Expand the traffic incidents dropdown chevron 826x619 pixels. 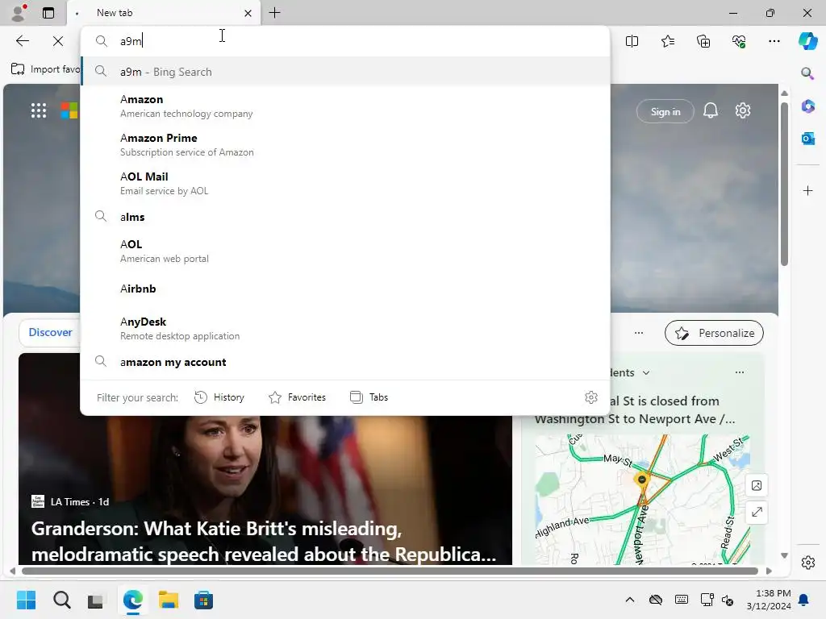point(646,372)
